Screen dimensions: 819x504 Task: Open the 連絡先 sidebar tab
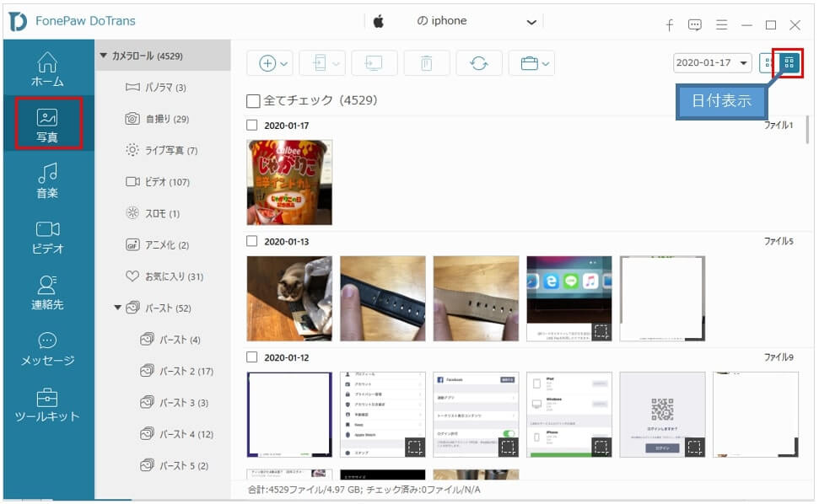[x=48, y=292]
